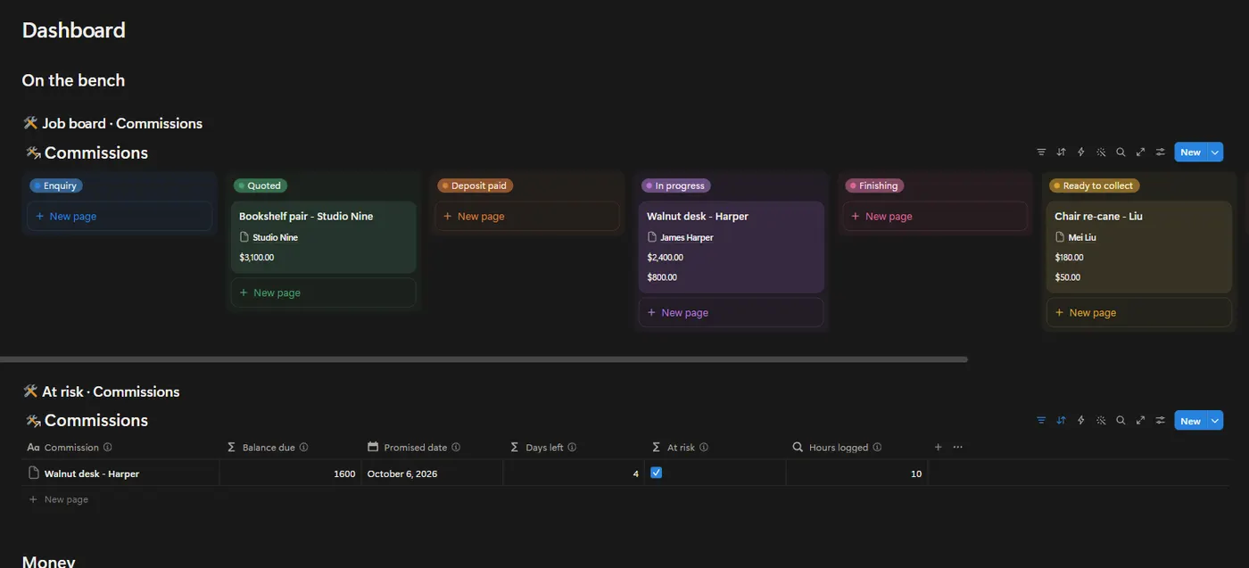The width and height of the screenshot is (1249, 568).
Task: Expand Job board view to full page
Action: 1140,152
